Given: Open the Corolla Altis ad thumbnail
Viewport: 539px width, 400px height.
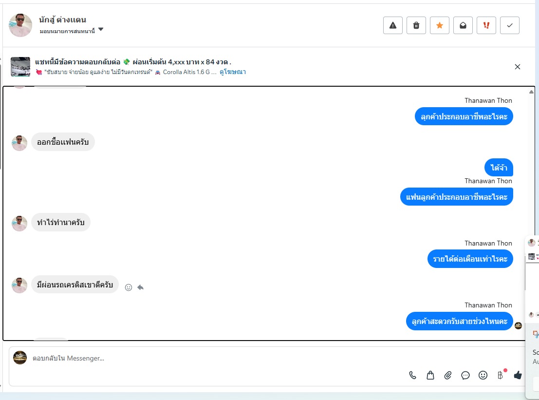Looking at the screenshot, I should (20, 67).
